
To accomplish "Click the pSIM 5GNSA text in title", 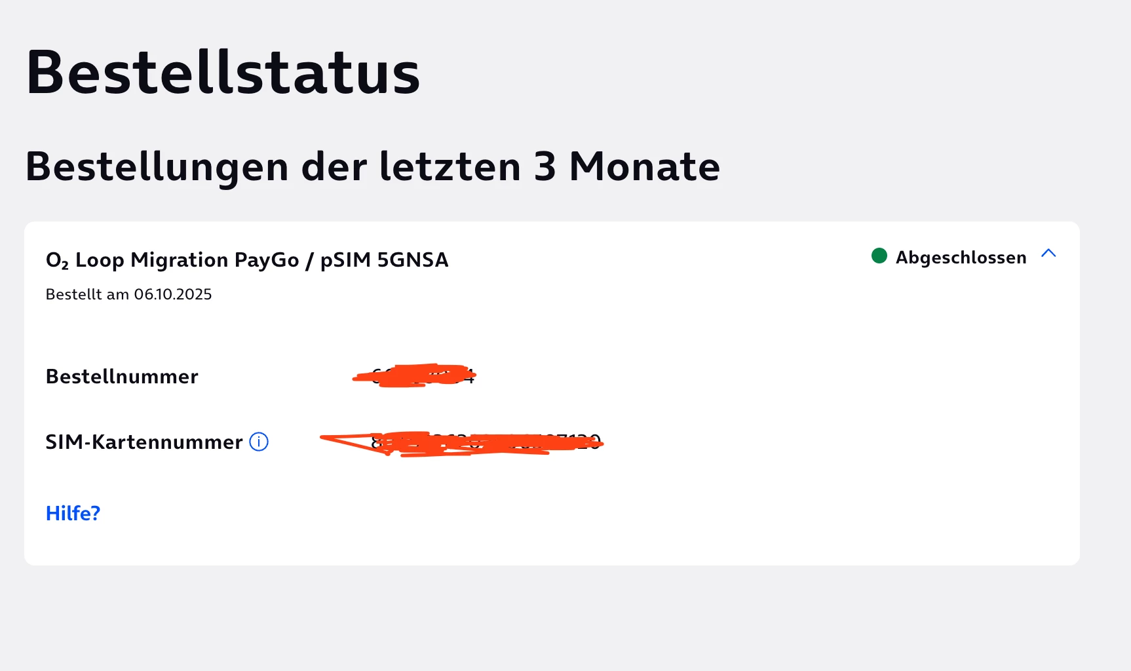I will click(384, 260).
